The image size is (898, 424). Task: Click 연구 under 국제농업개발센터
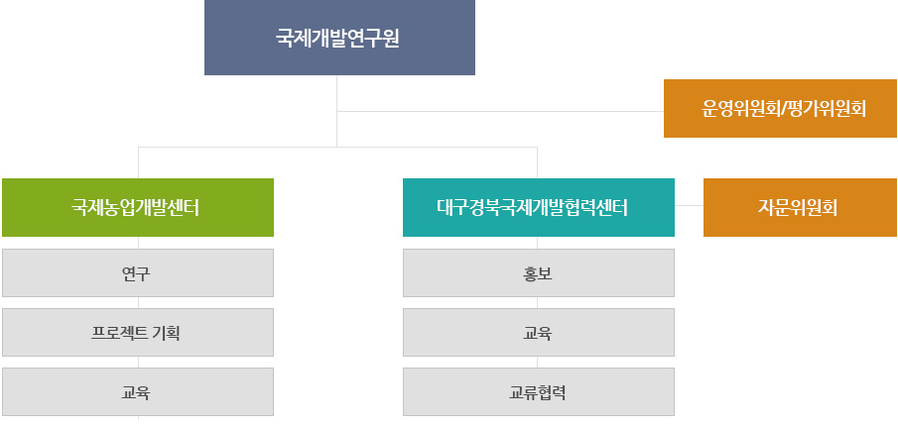point(138,273)
